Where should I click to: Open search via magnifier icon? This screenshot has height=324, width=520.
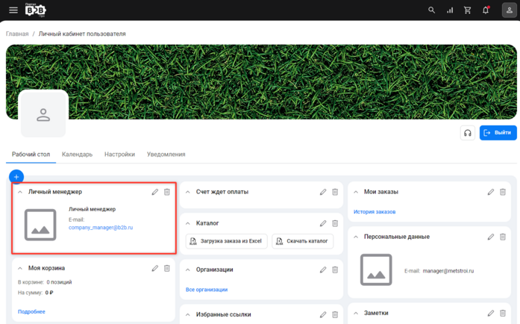point(431,10)
